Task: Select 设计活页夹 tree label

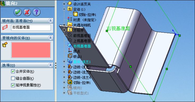Action: coord(82,4)
